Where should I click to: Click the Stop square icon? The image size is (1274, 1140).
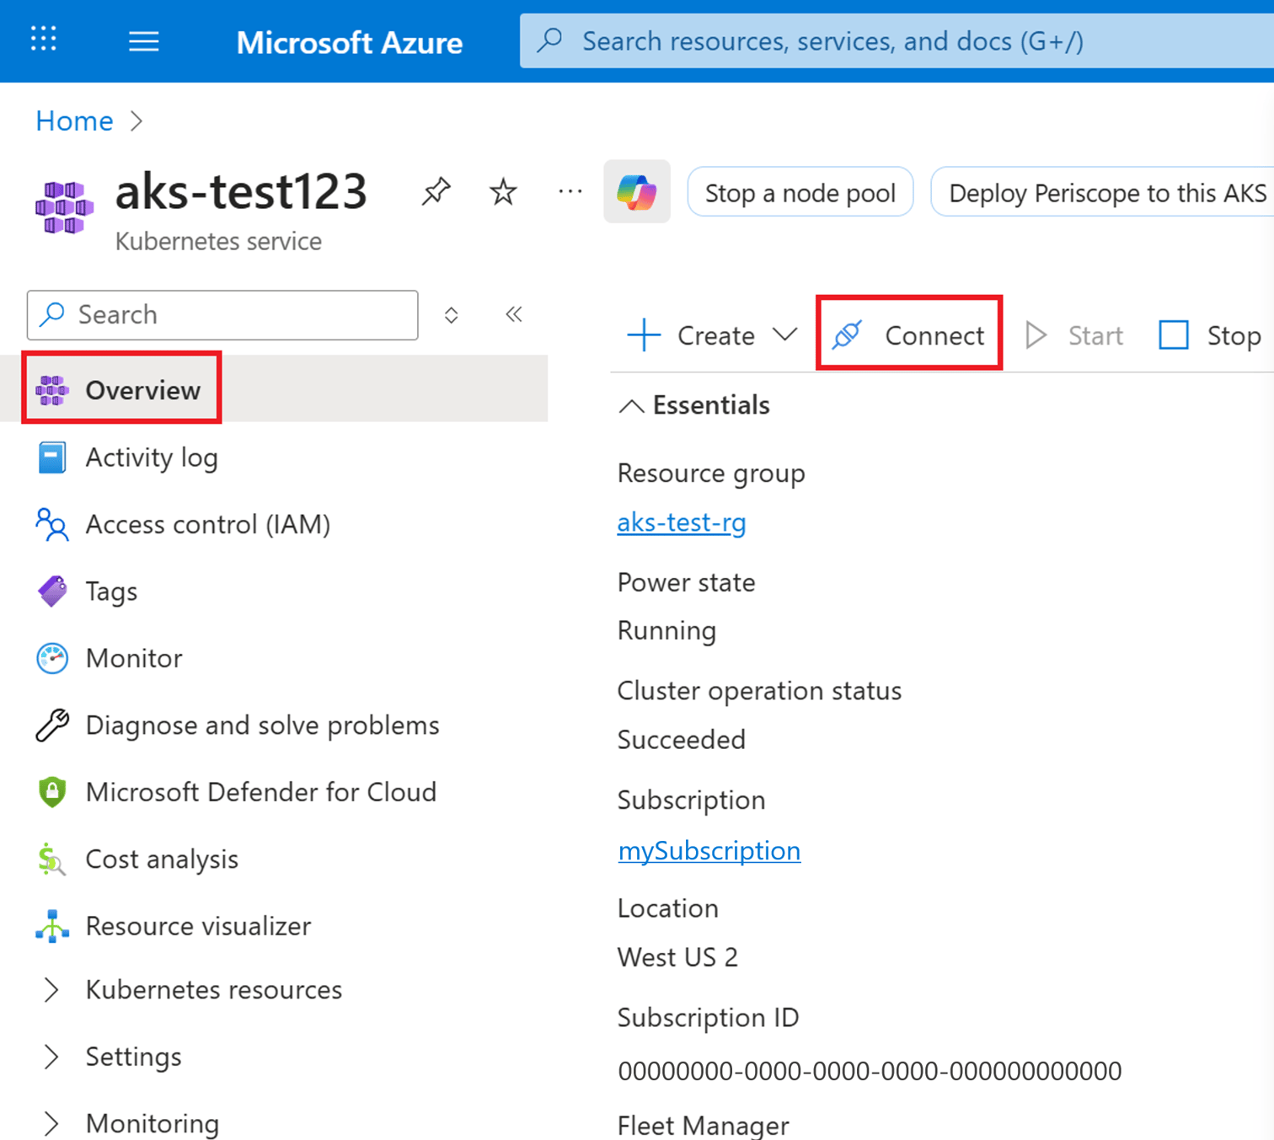coord(1174,335)
